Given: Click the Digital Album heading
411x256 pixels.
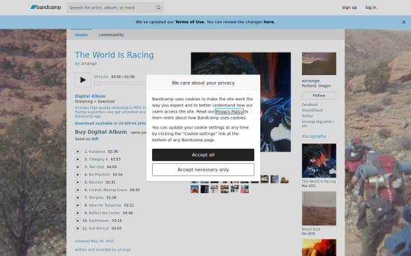Looking at the screenshot, I should 90,96.
